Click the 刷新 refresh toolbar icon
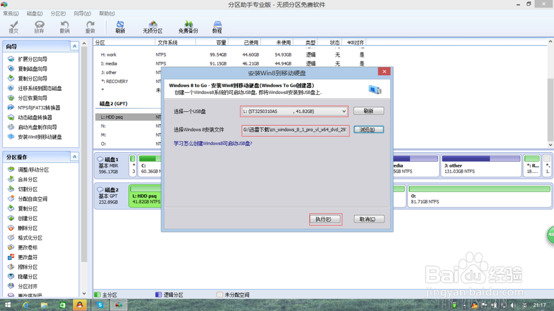The height and width of the screenshot is (311, 554). [120, 27]
